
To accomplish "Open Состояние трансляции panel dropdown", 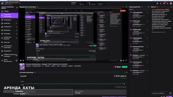I will point(35,72).
